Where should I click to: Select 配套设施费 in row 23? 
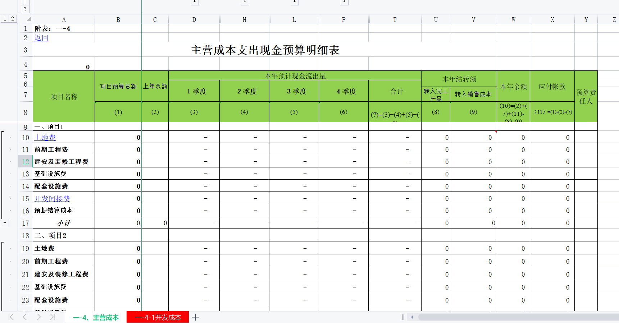point(64,300)
